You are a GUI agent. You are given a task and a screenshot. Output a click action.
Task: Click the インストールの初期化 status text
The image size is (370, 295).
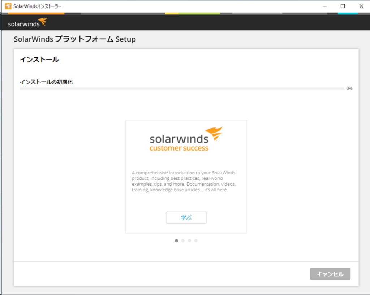click(x=46, y=82)
